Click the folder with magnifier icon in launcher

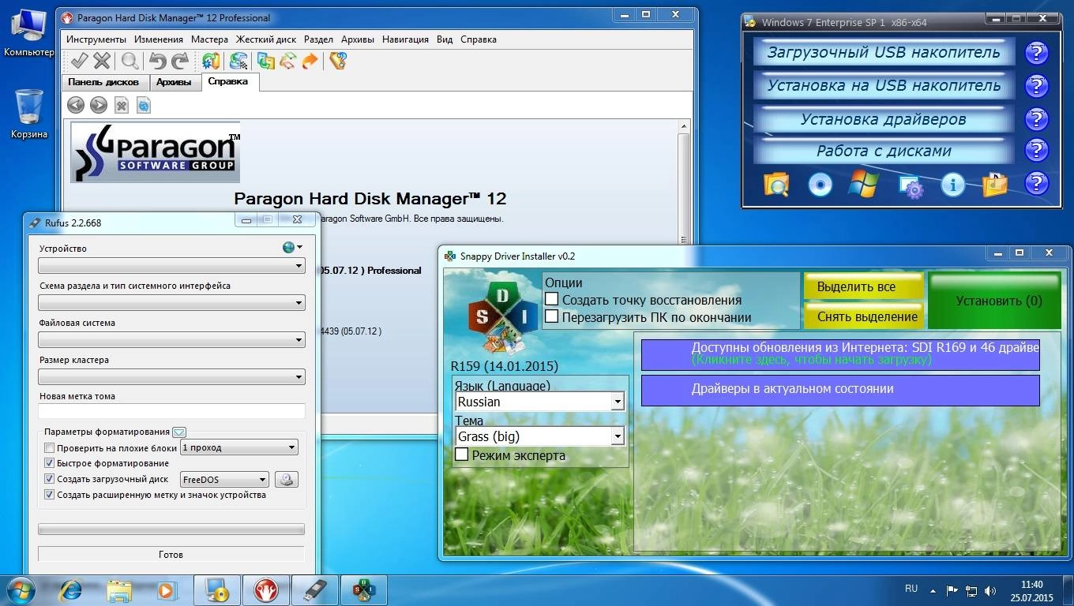[776, 185]
